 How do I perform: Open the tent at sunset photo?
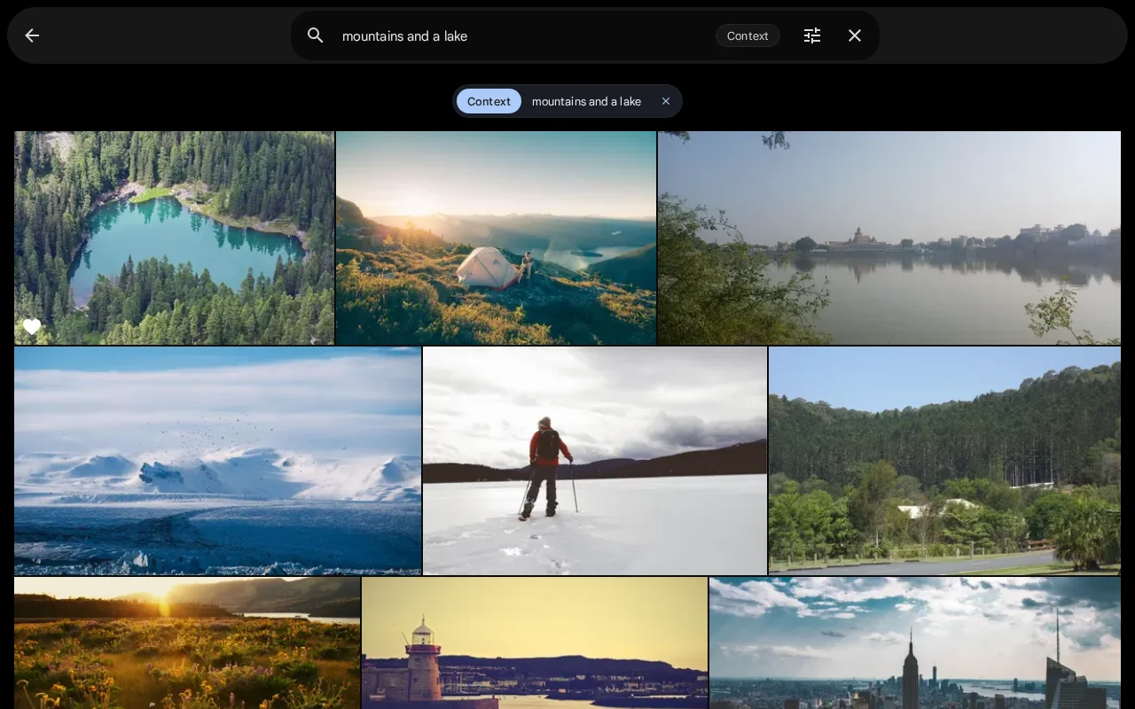496,238
